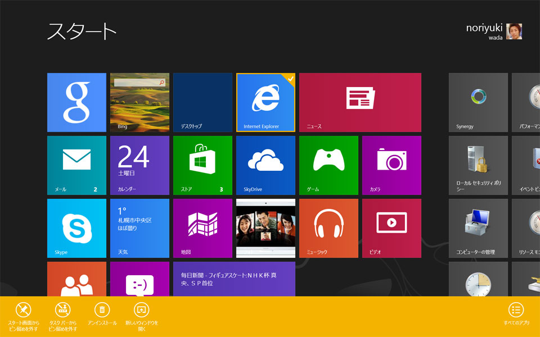
Task: Open the 地図 maps tile
Action: 203,229
